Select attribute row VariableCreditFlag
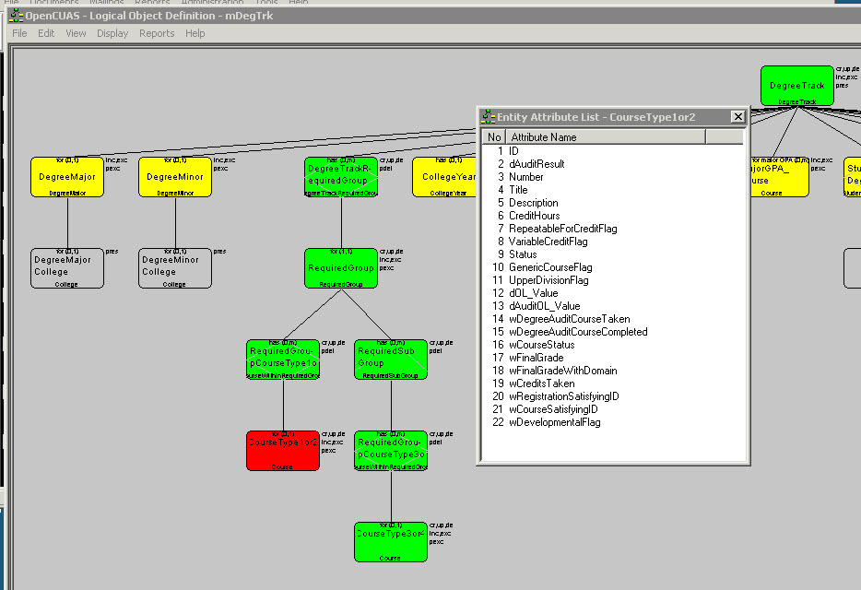Viewport: 861px width, 590px height. tap(613, 242)
